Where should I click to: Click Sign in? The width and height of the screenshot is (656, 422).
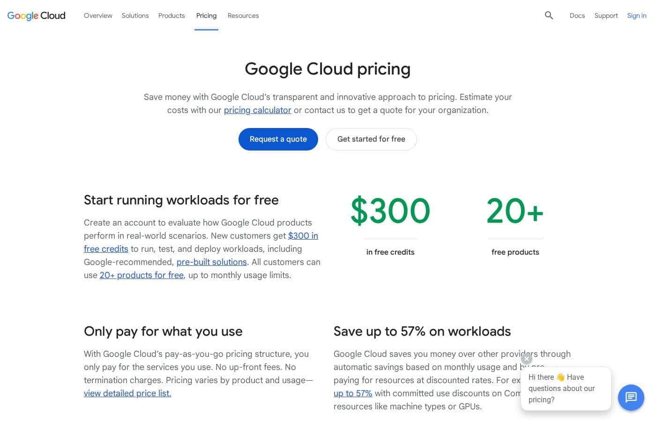pos(637,15)
